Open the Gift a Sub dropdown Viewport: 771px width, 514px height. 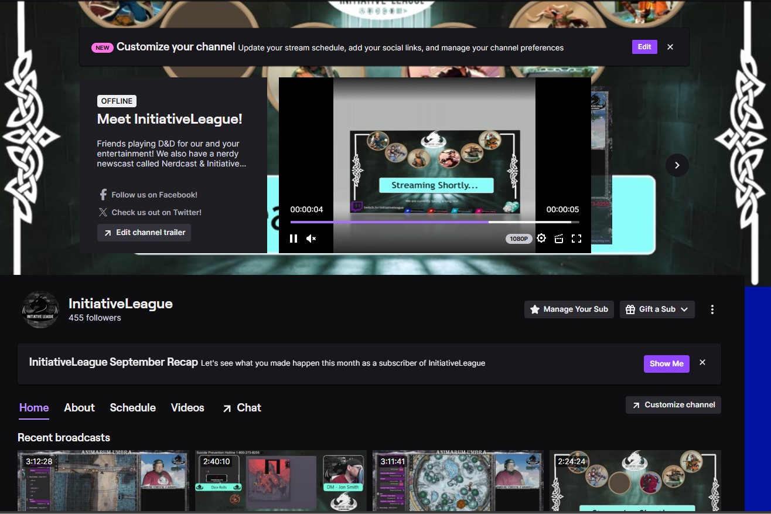pos(657,309)
